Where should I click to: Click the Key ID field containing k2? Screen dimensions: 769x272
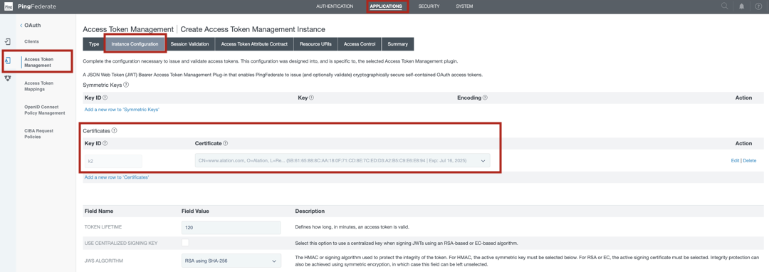tap(113, 161)
